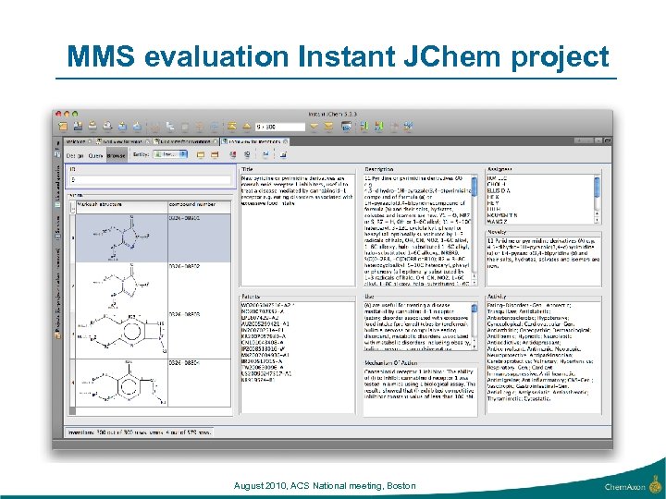
Task: Select the first patent number in Patents list
Action: [x=267, y=305]
